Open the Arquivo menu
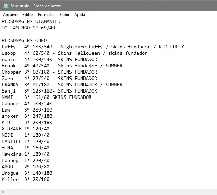 [10, 15]
